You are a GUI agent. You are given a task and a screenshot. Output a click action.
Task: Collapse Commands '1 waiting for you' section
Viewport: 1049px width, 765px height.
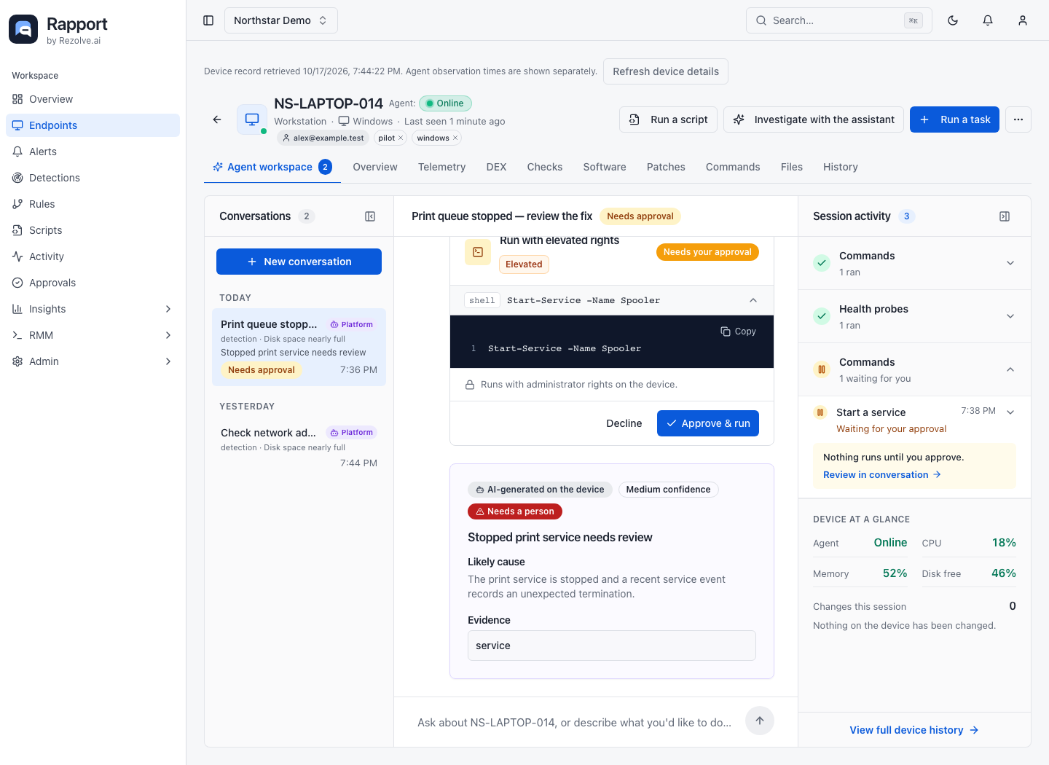(x=1010, y=369)
